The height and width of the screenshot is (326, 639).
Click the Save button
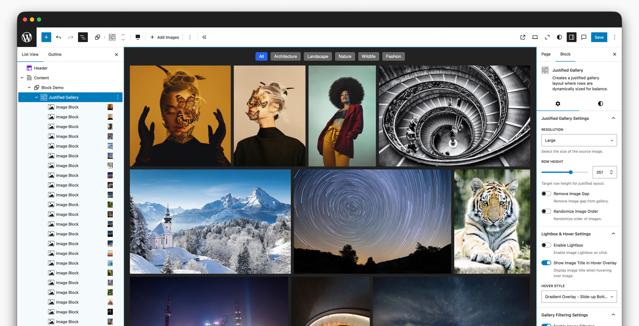pos(599,37)
